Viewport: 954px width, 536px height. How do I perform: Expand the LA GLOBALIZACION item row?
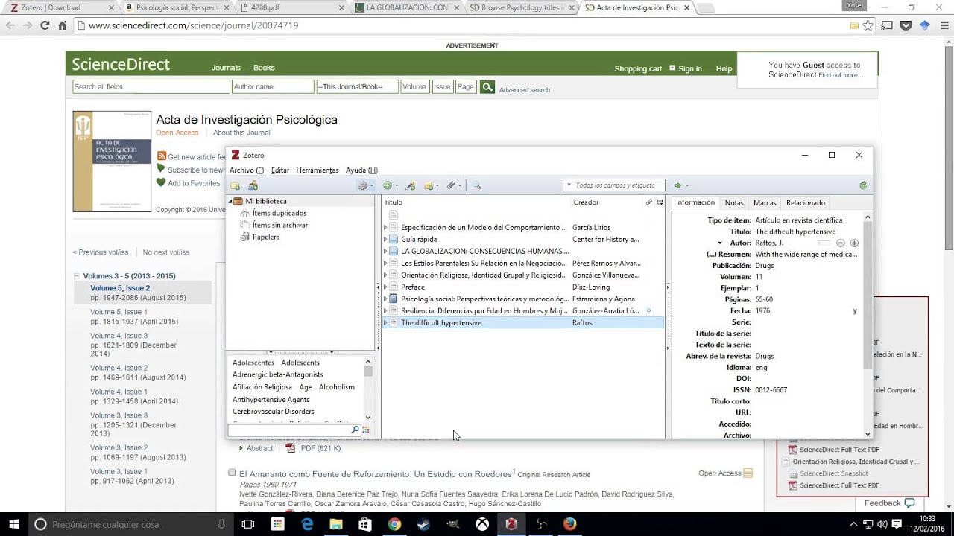[385, 251]
